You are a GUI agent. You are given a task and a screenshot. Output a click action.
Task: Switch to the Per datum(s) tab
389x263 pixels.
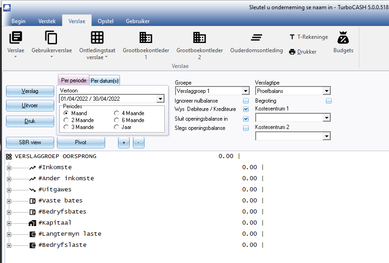coord(104,81)
